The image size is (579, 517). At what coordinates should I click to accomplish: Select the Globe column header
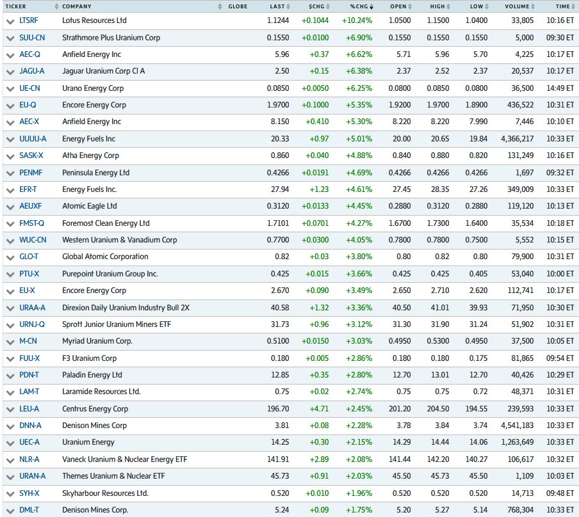pos(238,6)
